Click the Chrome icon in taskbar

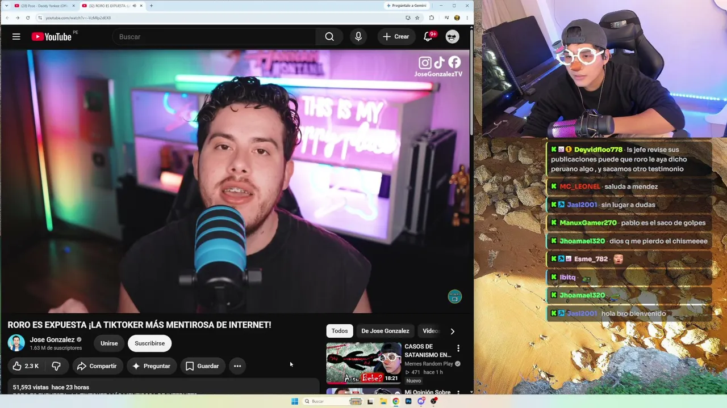tap(395, 401)
